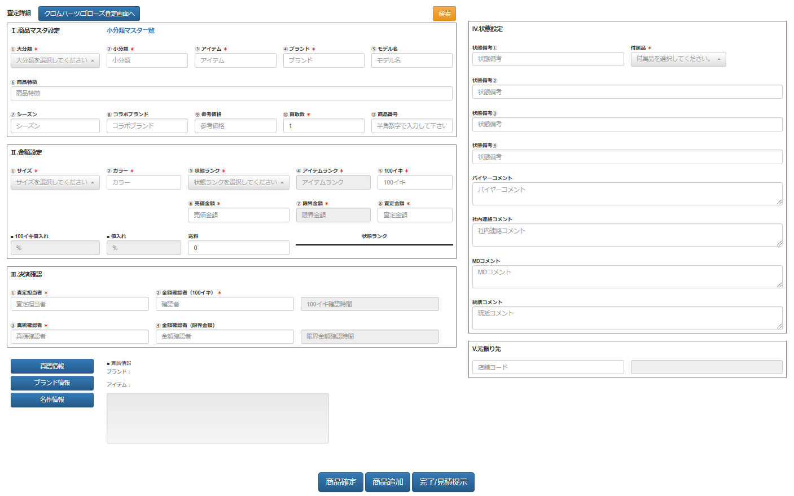The image size is (794, 496).
Task: Click into the バイヤーコメント text area
Action: [626, 194]
